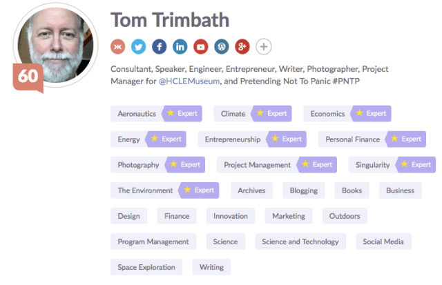
Task: Open the LinkedIn profile icon
Action: pyautogui.click(x=180, y=47)
